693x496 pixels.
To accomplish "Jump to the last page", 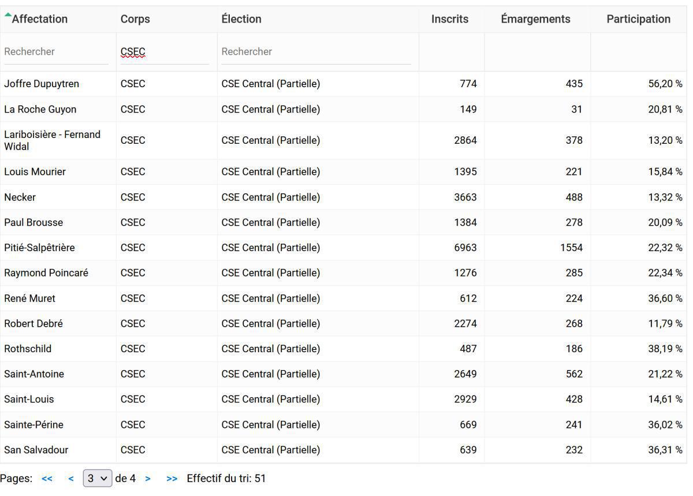I will (x=172, y=479).
